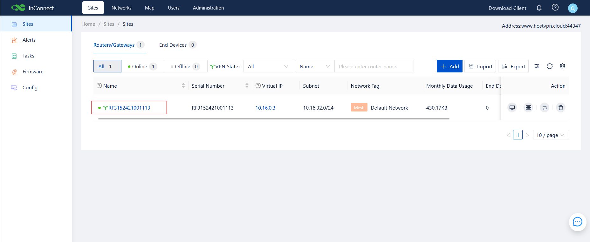Switch to Networks in top navigation
Viewport: 590px width, 242px height.
[x=121, y=8]
